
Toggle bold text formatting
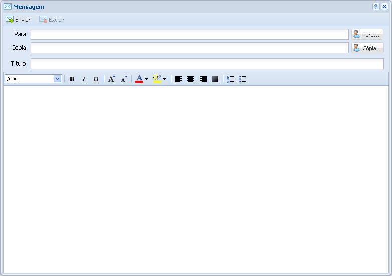[72, 79]
